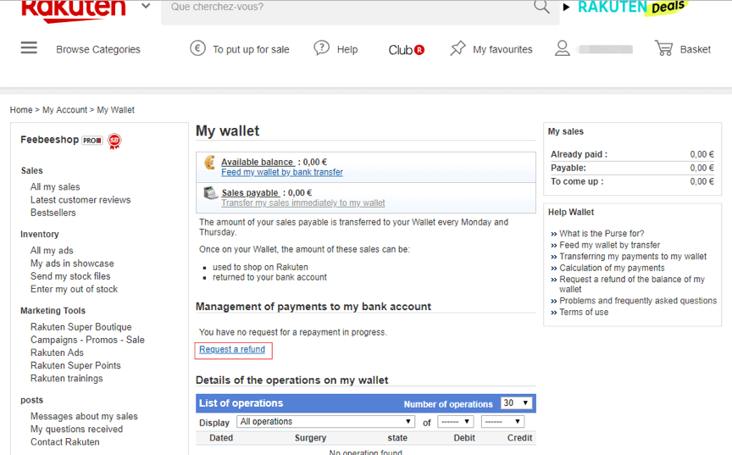732x455 pixels.
Task: Go to My Account breadcrumb
Action: click(x=65, y=109)
